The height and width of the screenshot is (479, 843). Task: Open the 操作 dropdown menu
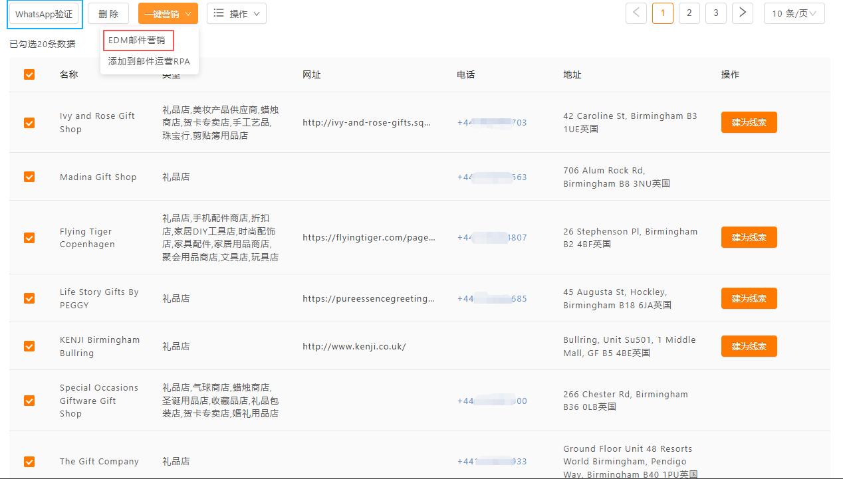[237, 13]
